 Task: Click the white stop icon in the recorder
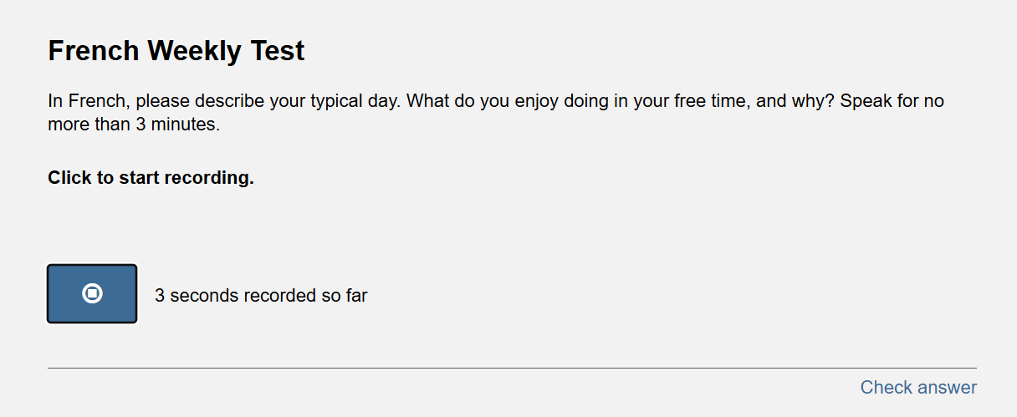click(92, 293)
